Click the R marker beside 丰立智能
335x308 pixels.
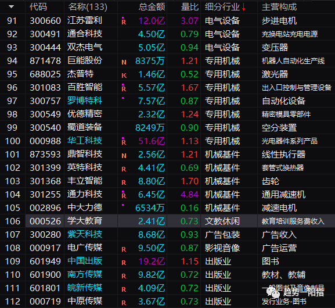(x=124, y=182)
